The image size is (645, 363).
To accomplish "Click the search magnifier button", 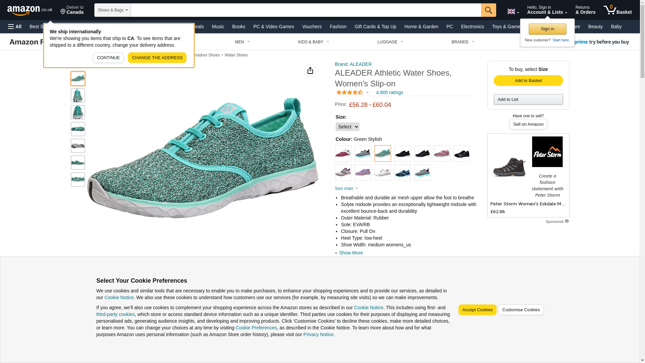I will tap(488, 10).
